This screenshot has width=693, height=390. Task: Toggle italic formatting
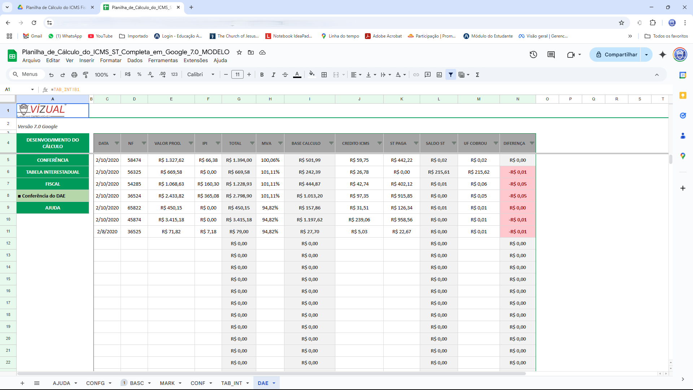(273, 75)
